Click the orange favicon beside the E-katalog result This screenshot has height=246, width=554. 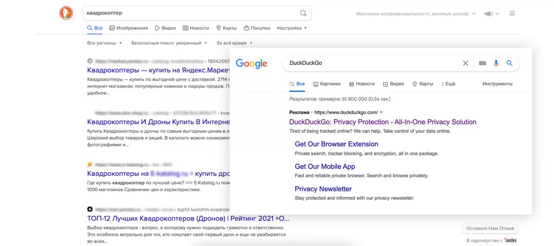[90, 164]
